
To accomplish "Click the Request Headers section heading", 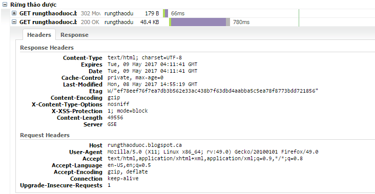I will [45, 135].
